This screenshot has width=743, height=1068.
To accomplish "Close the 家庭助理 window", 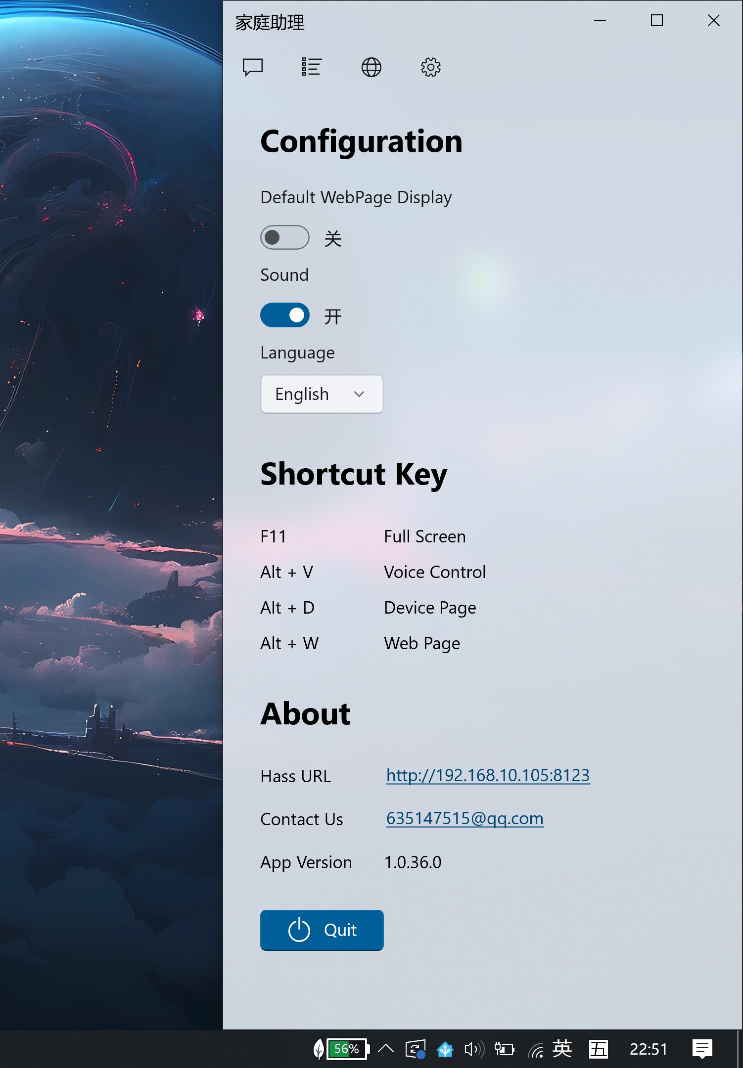I will pos(714,20).
